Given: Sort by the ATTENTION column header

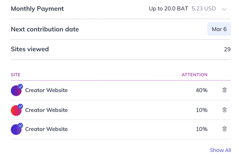Looking at the screenshot, I should pyautogui.click(x=194, y=75).
